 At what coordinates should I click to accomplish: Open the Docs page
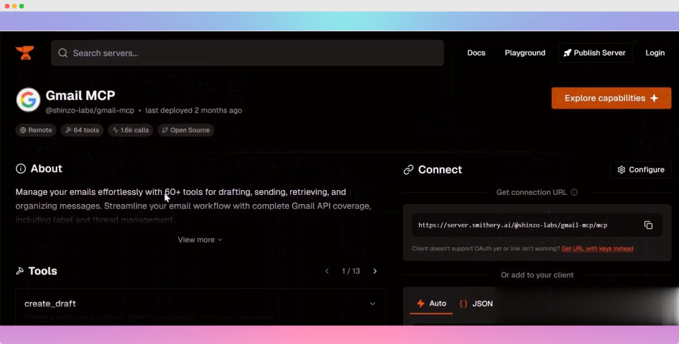pyautogui.click(x=476, y=53)
